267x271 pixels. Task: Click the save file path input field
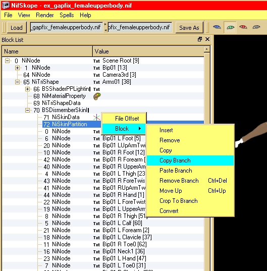pyautogui.click(x=140, y=27)
